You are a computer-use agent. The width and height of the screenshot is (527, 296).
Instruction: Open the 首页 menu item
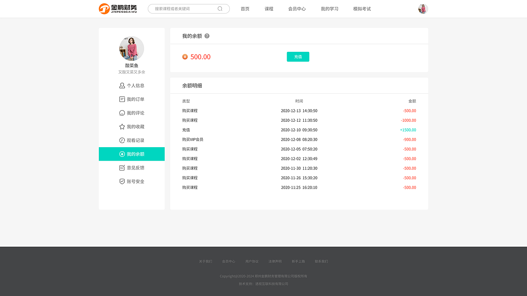tap(245, 9)
